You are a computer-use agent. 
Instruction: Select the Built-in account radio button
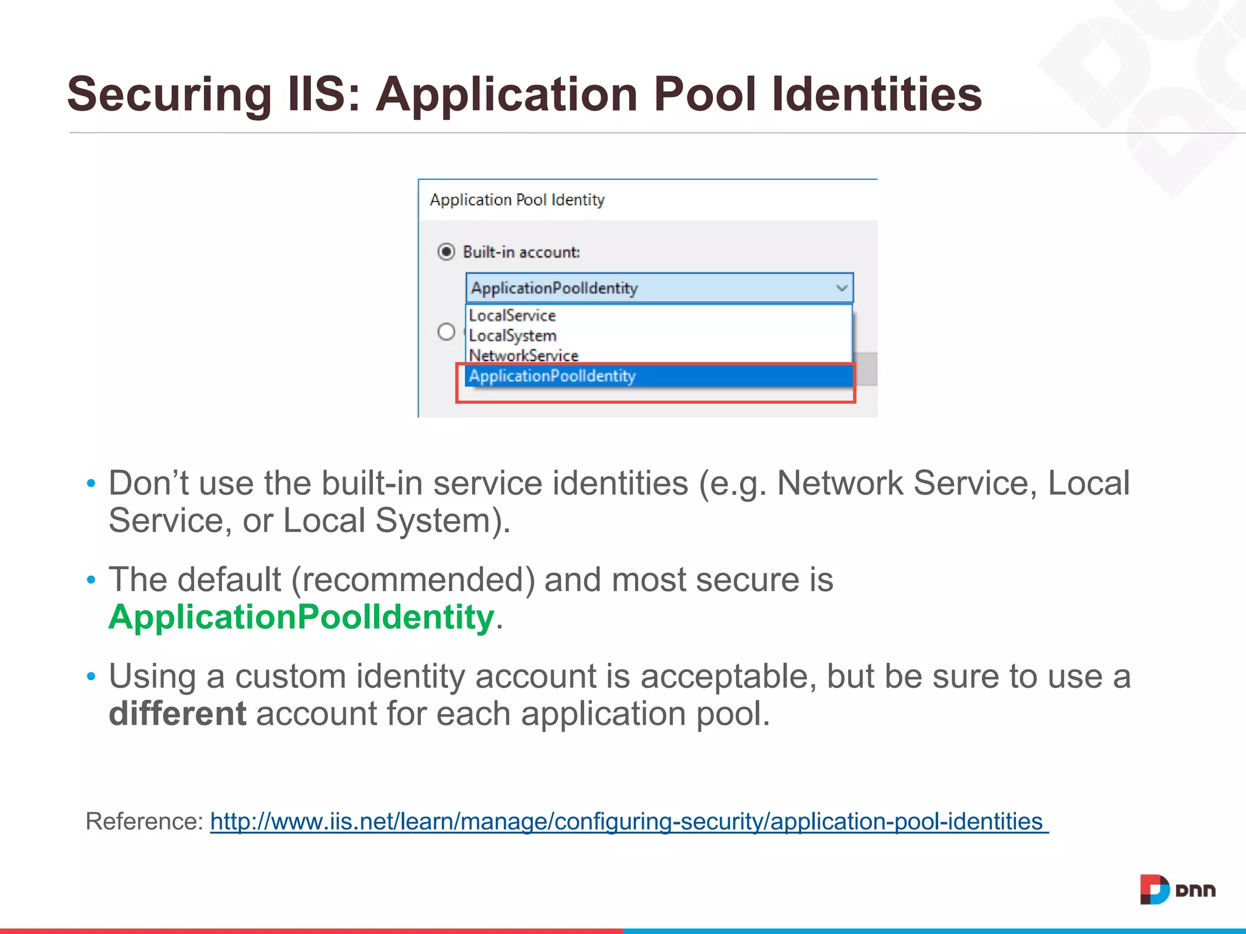coord(446,251)
